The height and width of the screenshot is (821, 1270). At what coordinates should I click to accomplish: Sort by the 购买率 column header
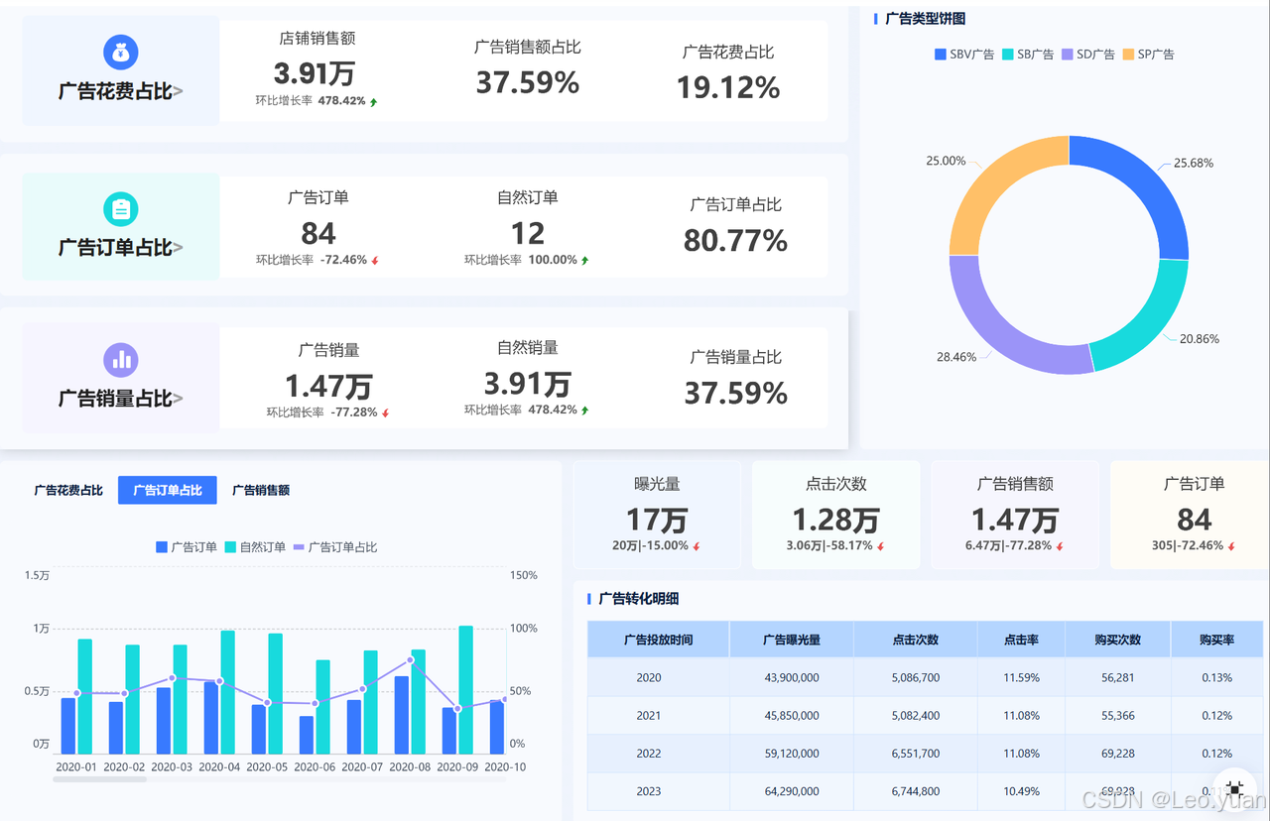pyautogui.click(x=1217, y=640)
